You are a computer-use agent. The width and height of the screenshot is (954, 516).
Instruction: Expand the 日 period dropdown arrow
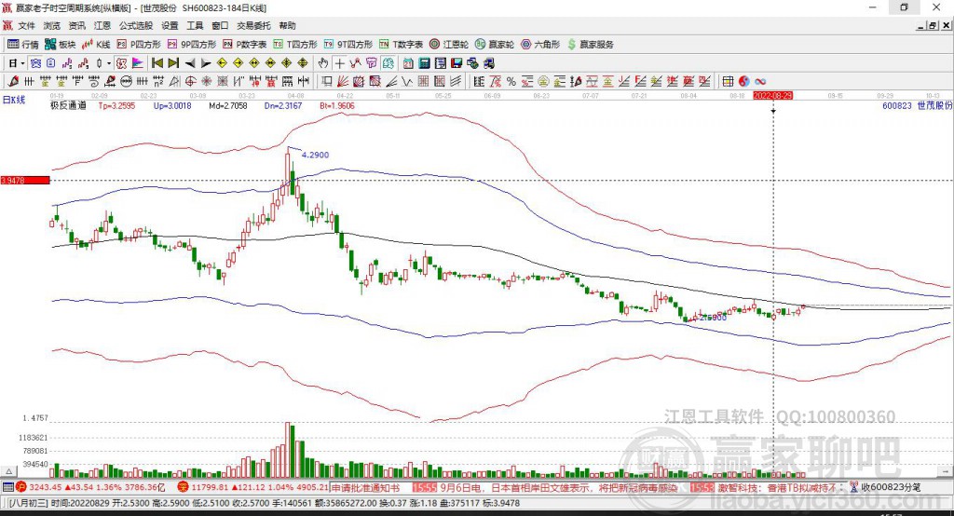point(22,63)
